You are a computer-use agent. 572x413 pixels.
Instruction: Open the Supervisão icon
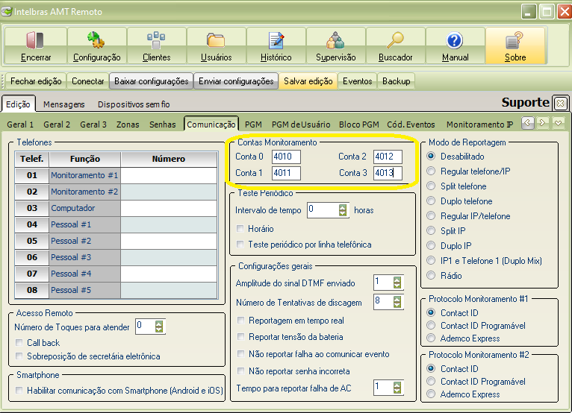(335, 40)
